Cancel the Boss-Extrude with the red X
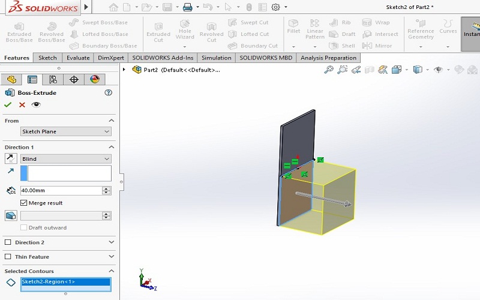 22,104
